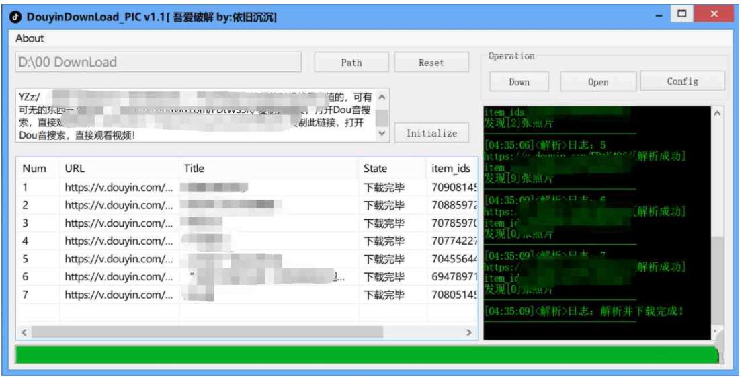Open the About menu

[30, 38]
